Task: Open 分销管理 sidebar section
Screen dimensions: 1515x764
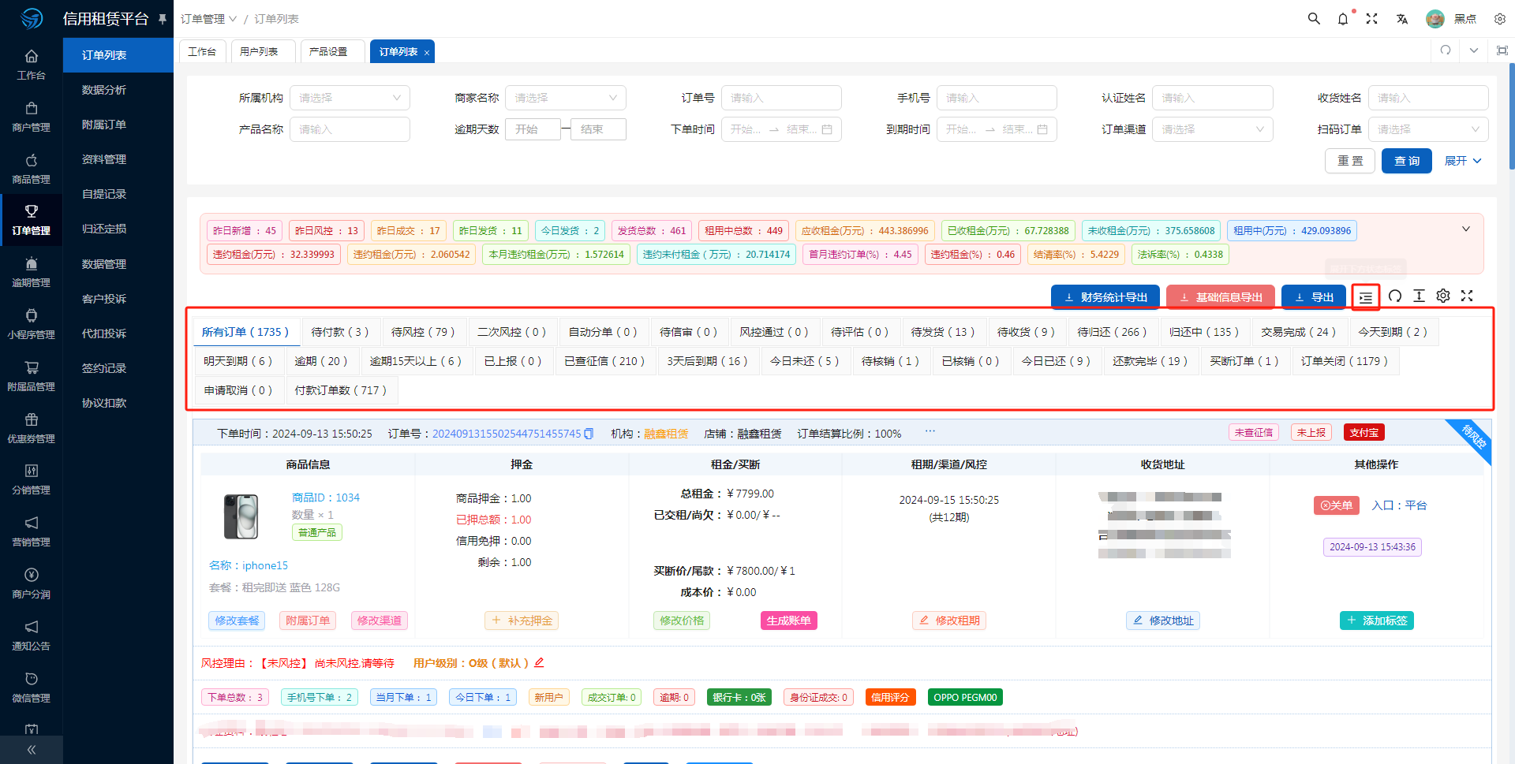Action: click(x=32, y=479)
